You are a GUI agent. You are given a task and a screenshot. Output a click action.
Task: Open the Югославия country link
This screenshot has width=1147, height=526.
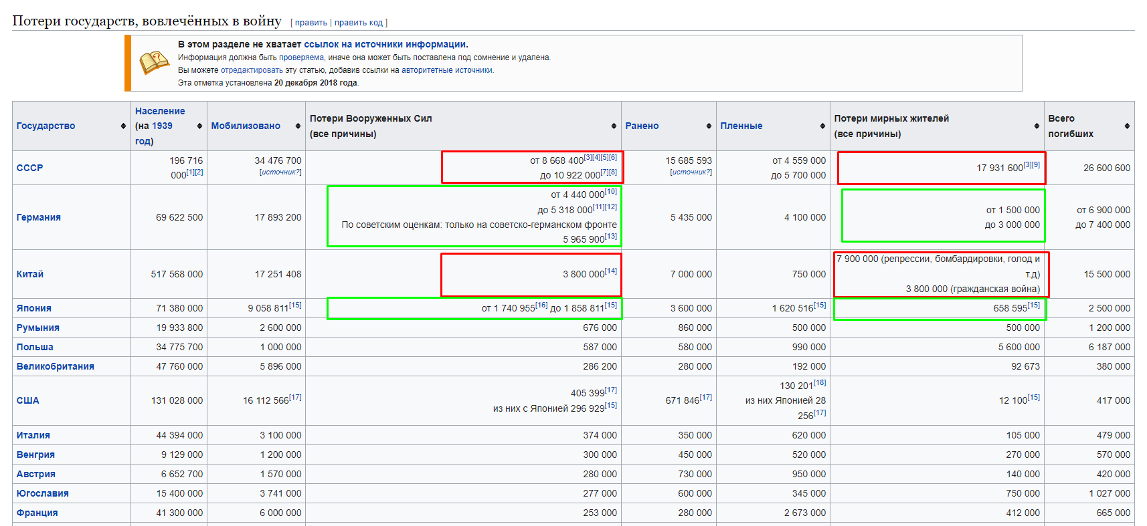click(43, 493)
